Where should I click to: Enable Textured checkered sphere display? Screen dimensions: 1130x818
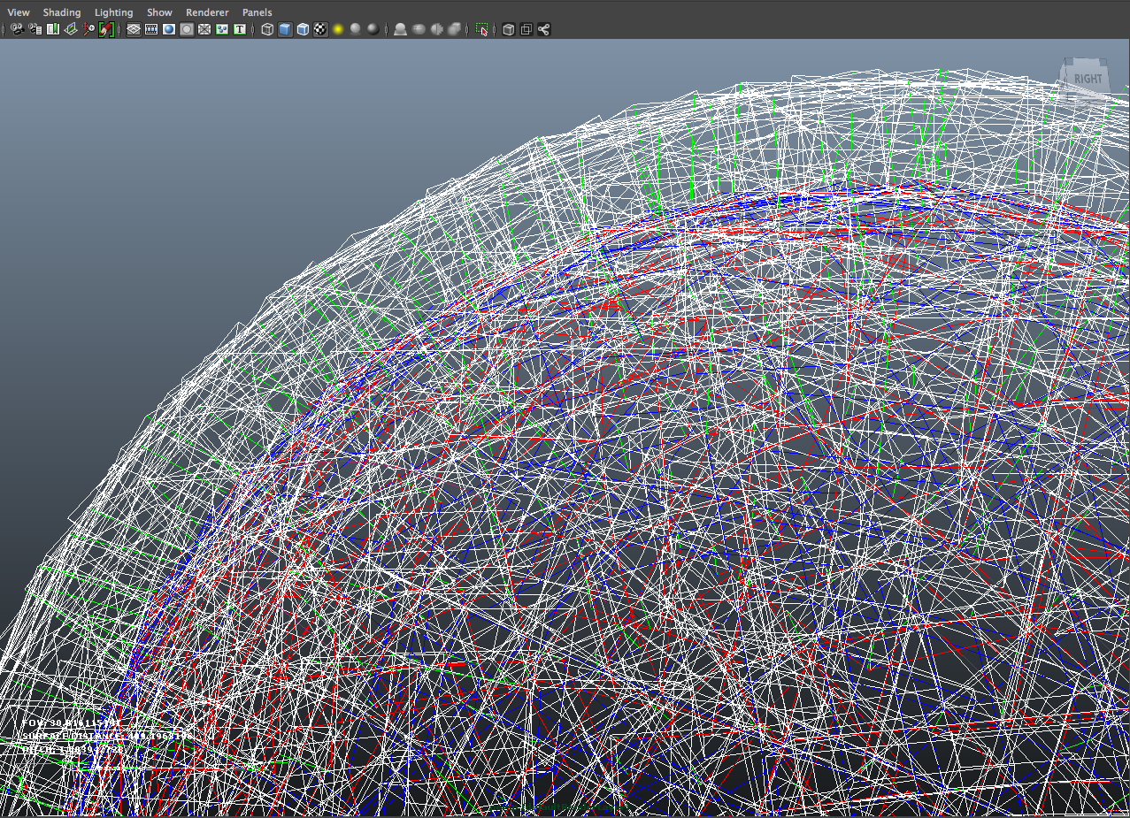point(320,29)
